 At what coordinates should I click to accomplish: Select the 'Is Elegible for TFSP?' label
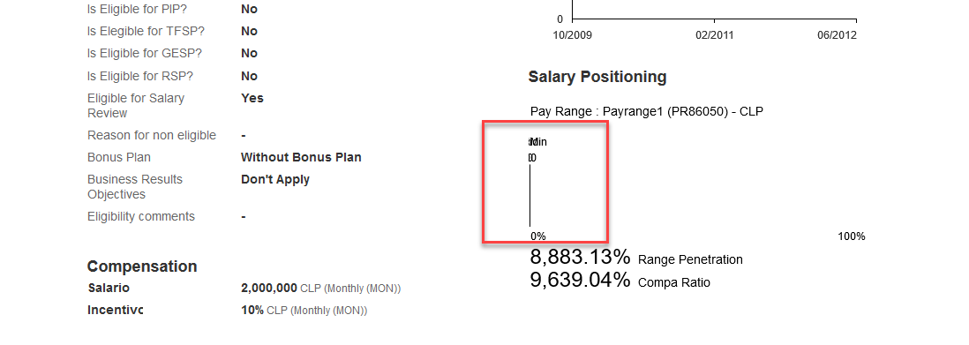[146, 32]
